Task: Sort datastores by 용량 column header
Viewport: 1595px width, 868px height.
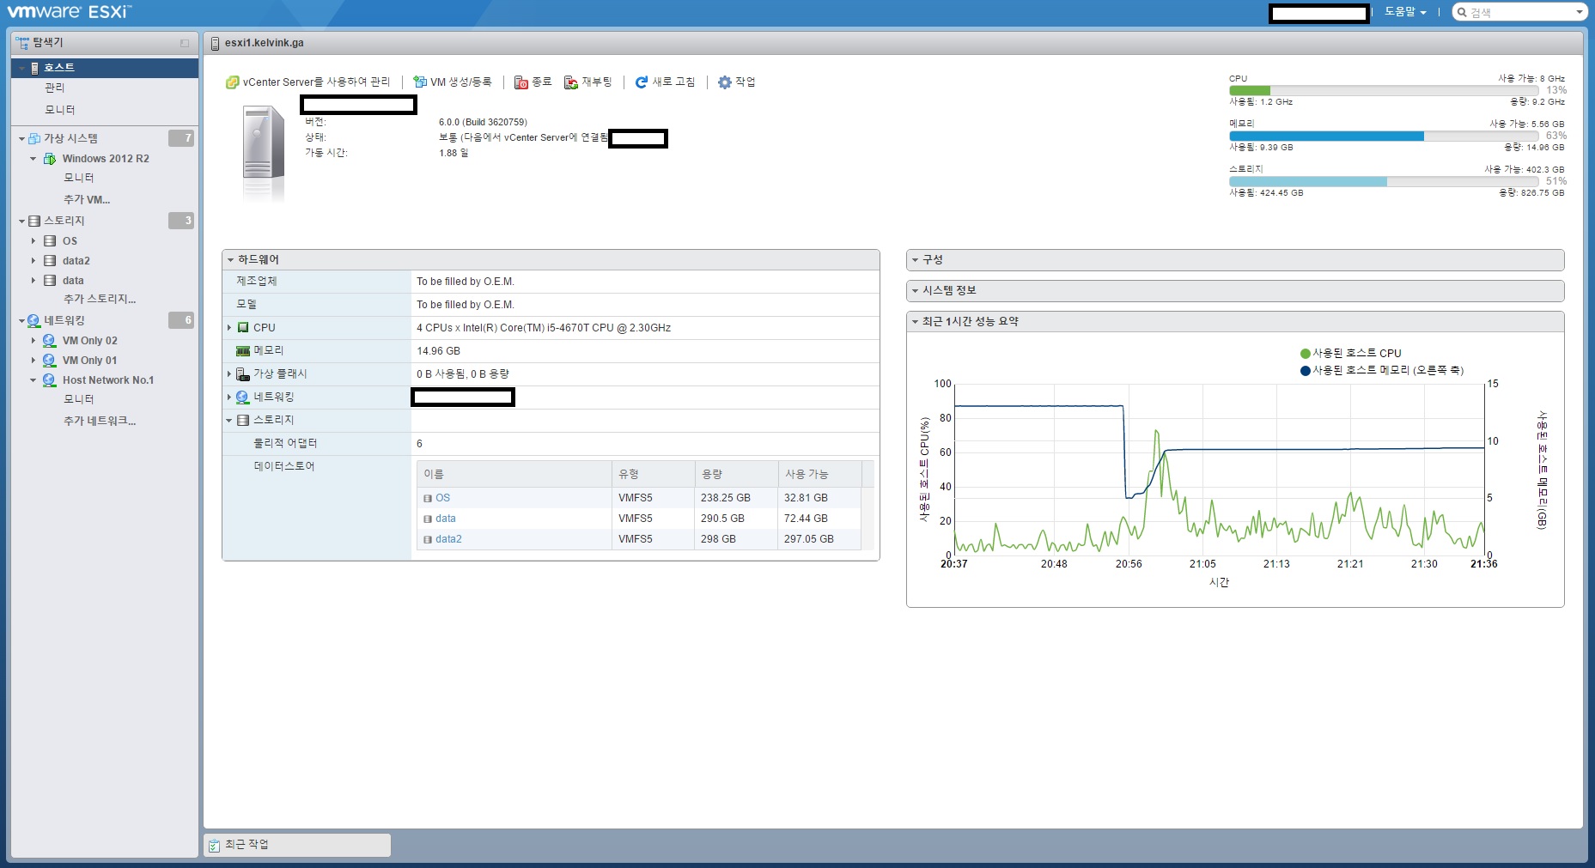Action: coord(736,474)
